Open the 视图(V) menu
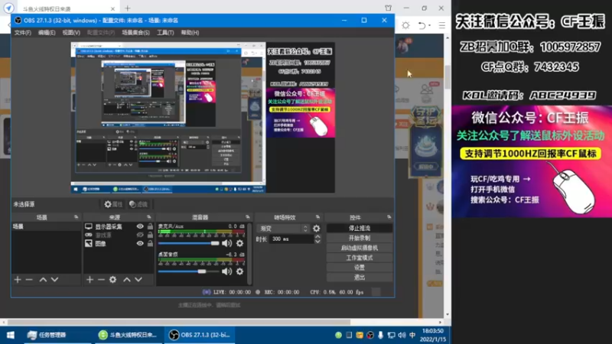 tap(71, 33)
